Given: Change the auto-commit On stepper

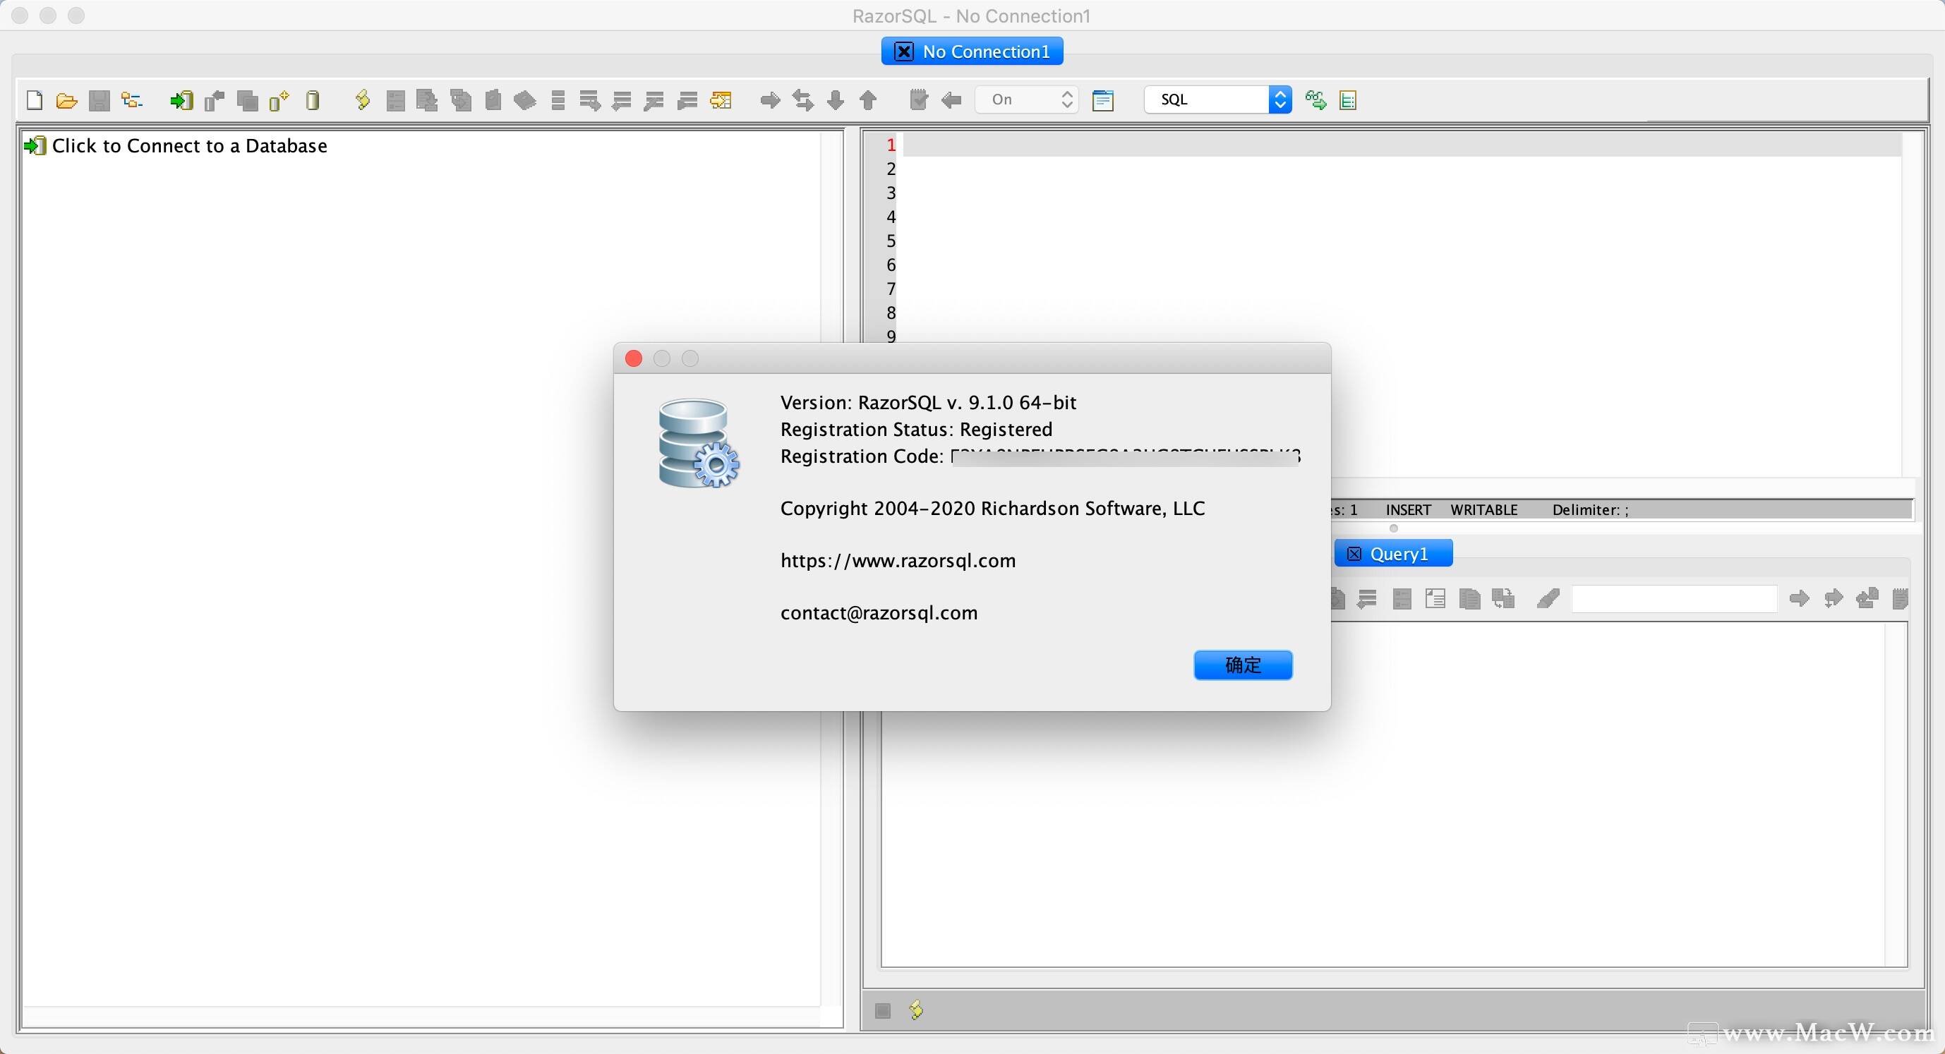Looking at the screenshot, I should (1027, 99).
